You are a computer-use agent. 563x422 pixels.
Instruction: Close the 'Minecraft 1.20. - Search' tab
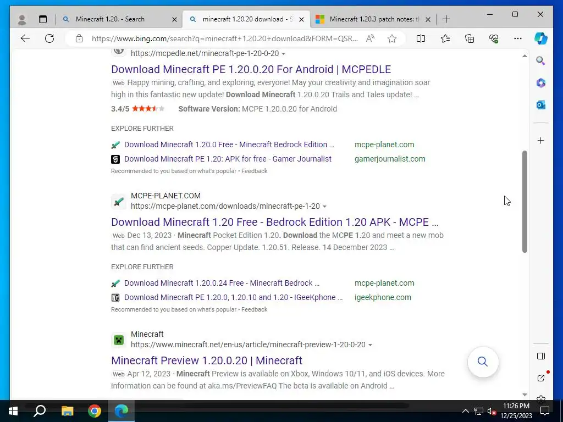[x=174, y=19]
